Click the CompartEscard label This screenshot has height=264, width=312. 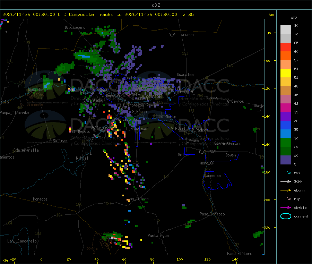[x=228, y=143]
